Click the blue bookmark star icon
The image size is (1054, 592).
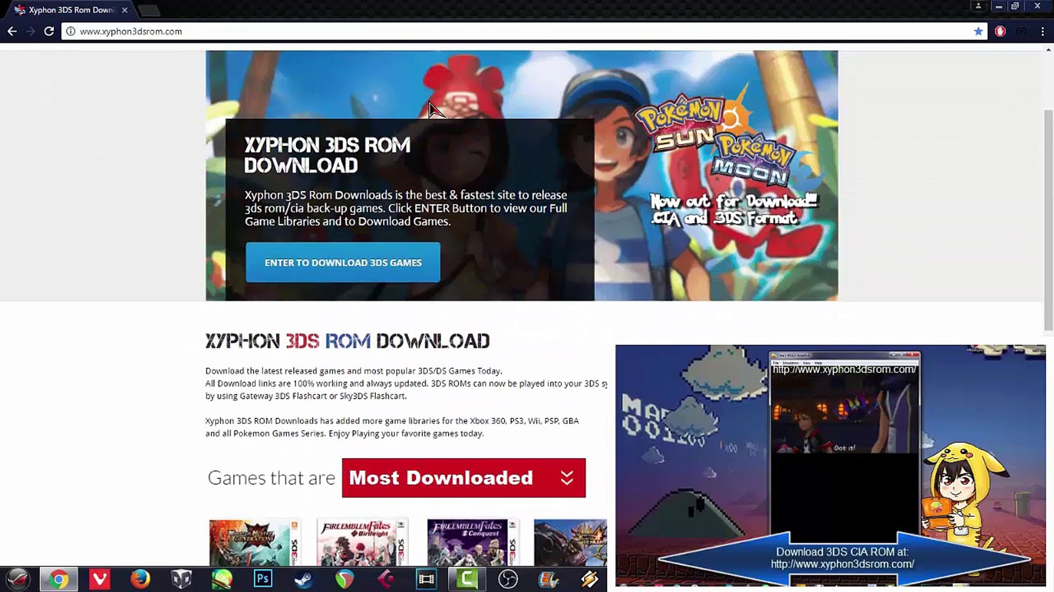click(x=978, y=31)
